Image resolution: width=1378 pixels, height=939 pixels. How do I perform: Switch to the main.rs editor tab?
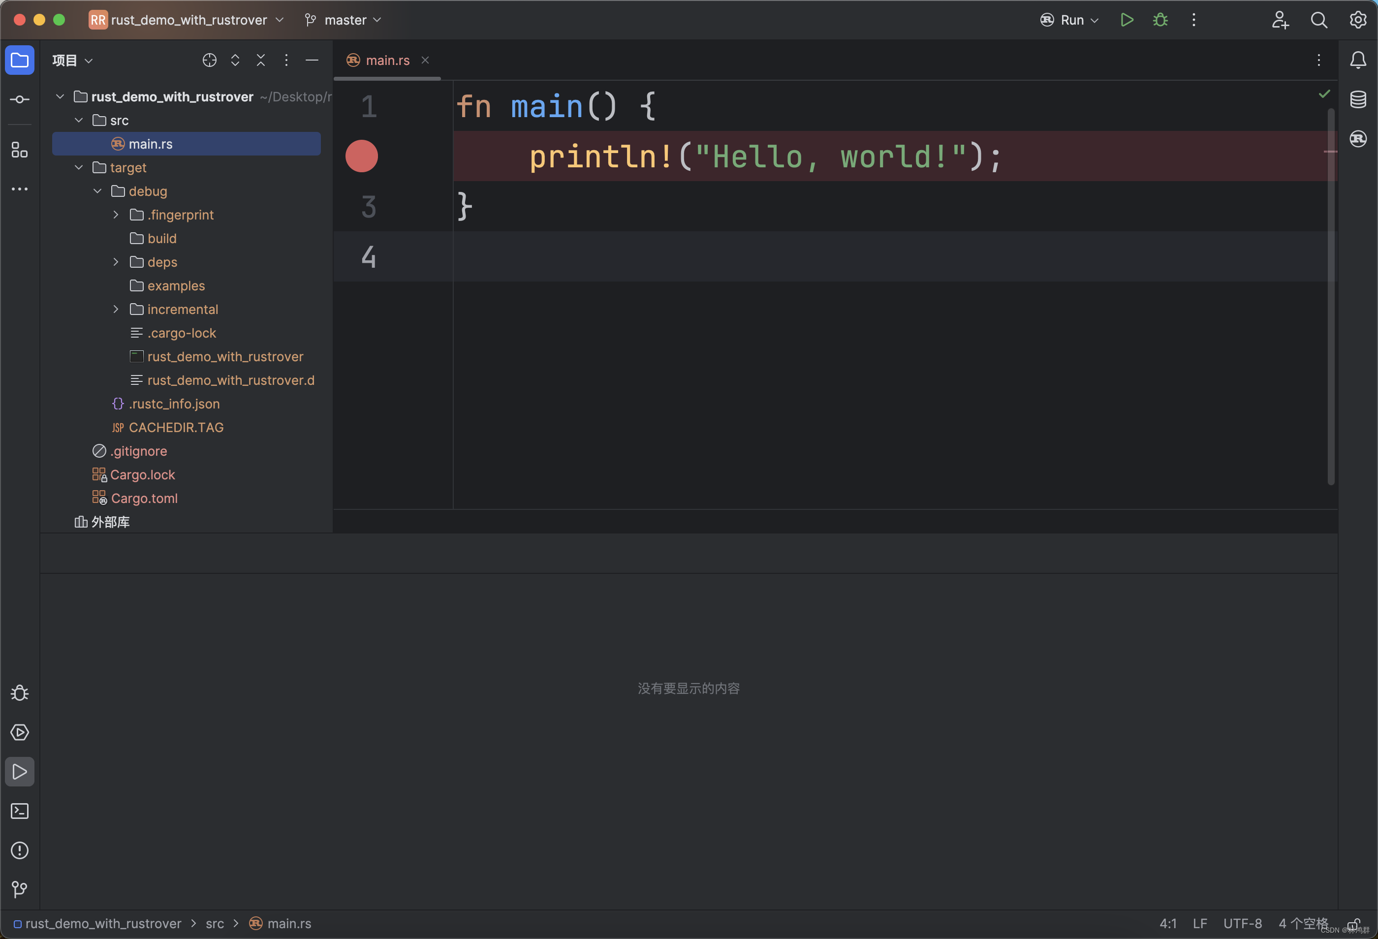[x=387, y=61]
